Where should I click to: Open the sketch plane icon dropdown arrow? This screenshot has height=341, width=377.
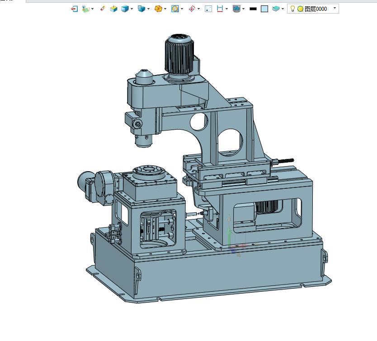pyautogui.click(x=93, y=9)
